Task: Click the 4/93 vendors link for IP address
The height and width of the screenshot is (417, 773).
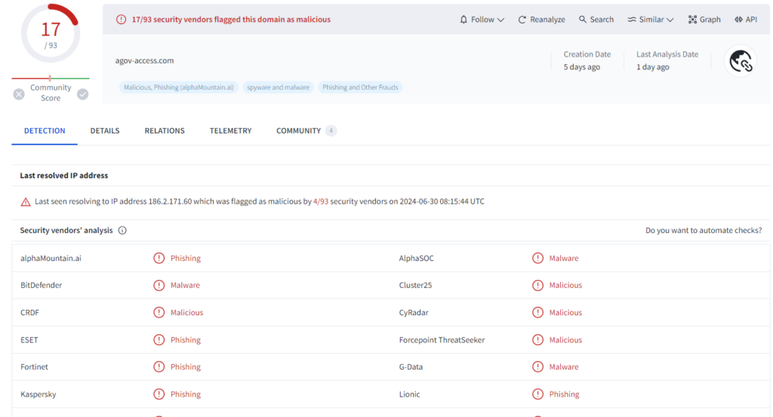Action: coord(321,202)
